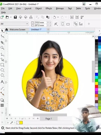Expand the Undo history dropdown arrow
This screenshot has width=101, height=135.
point(58,17)
